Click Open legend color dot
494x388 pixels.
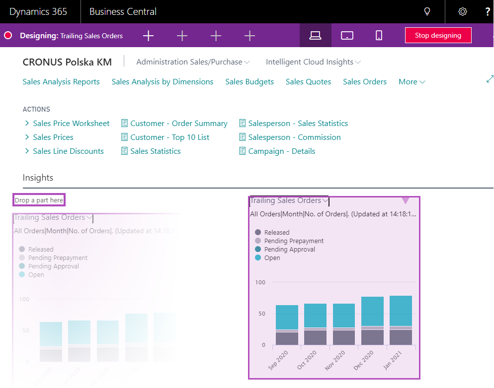pyautogui.click(x=258, y=258)
